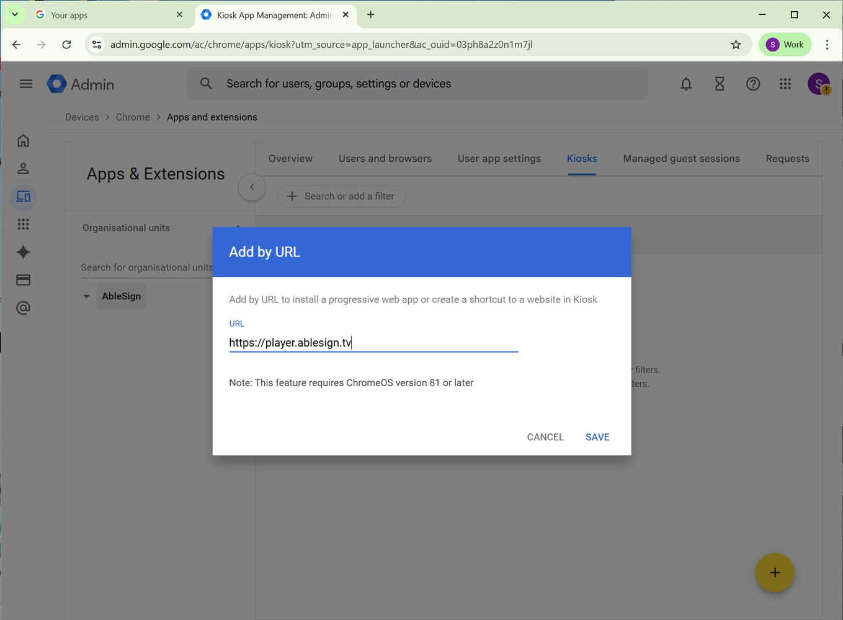This screenshot has height=620, width=843.
Task: Switch to the Managed guest sessions tab
Action: coord(681,159)
